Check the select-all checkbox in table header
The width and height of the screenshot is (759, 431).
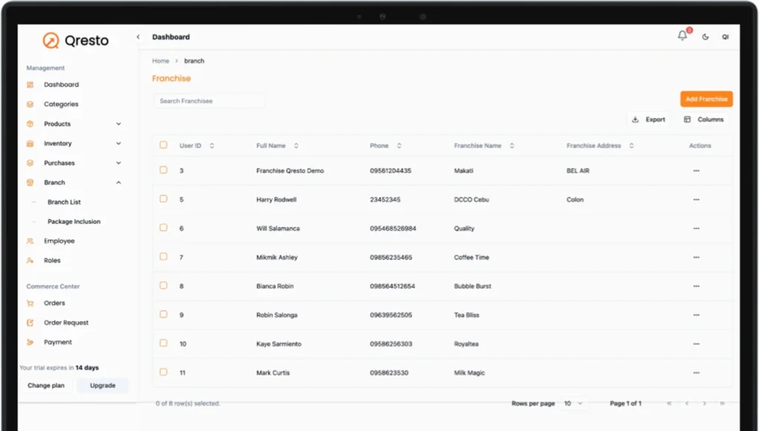(164, 146)
